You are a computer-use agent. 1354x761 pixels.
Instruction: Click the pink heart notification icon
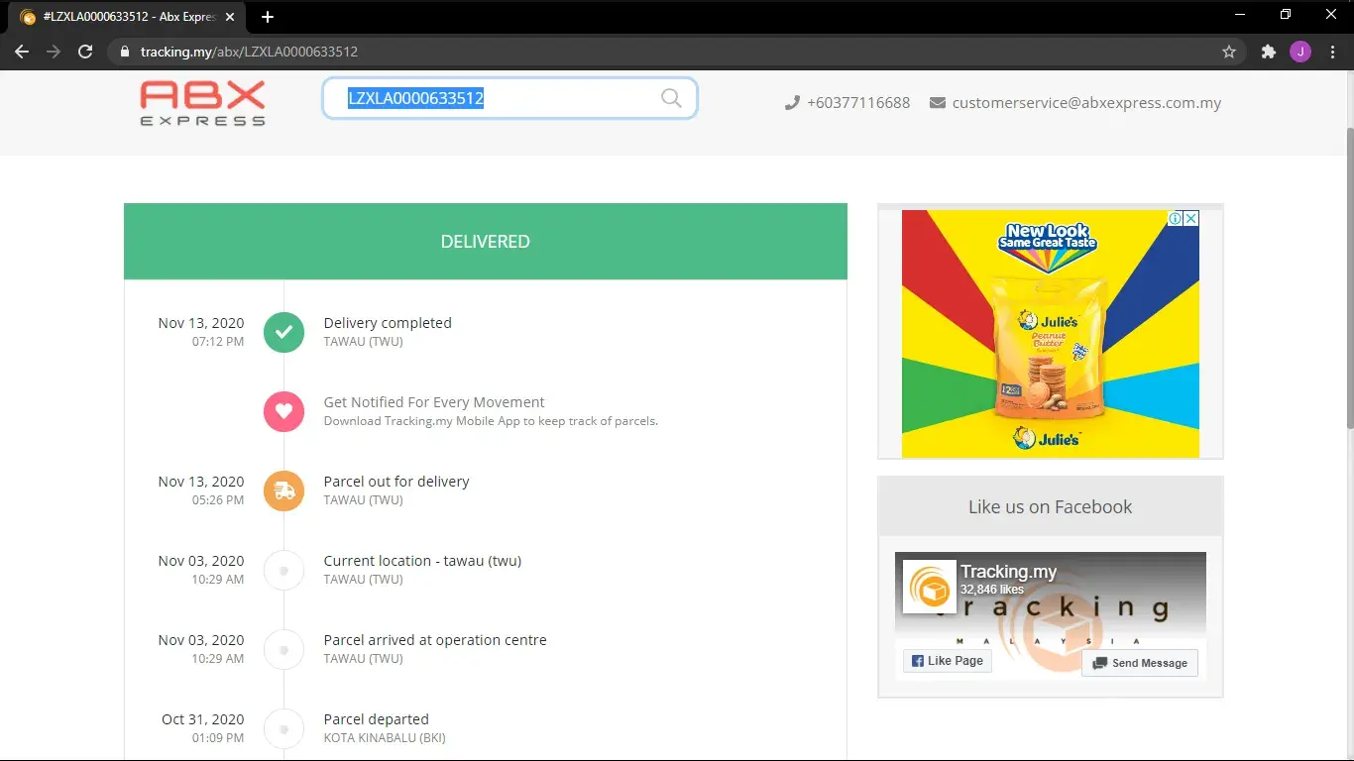283,411
